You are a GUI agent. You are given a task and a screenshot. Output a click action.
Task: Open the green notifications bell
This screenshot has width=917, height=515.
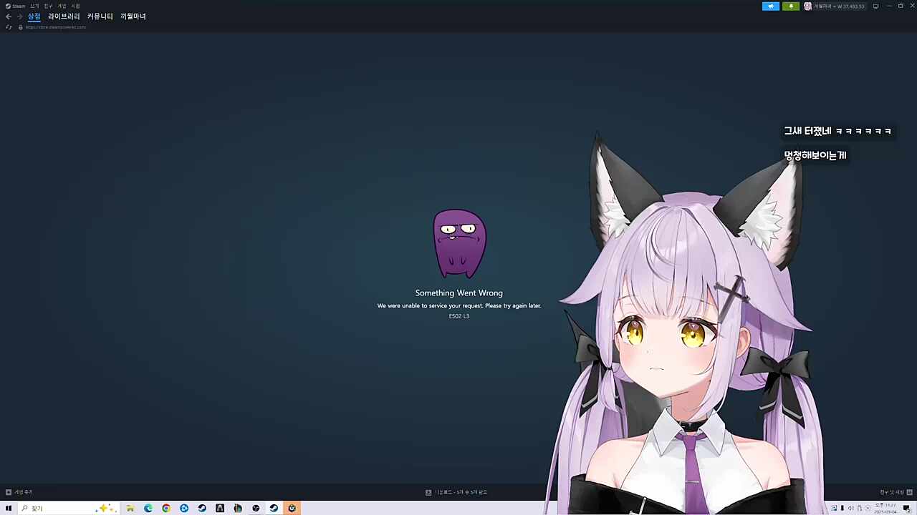tap(791, 6)
